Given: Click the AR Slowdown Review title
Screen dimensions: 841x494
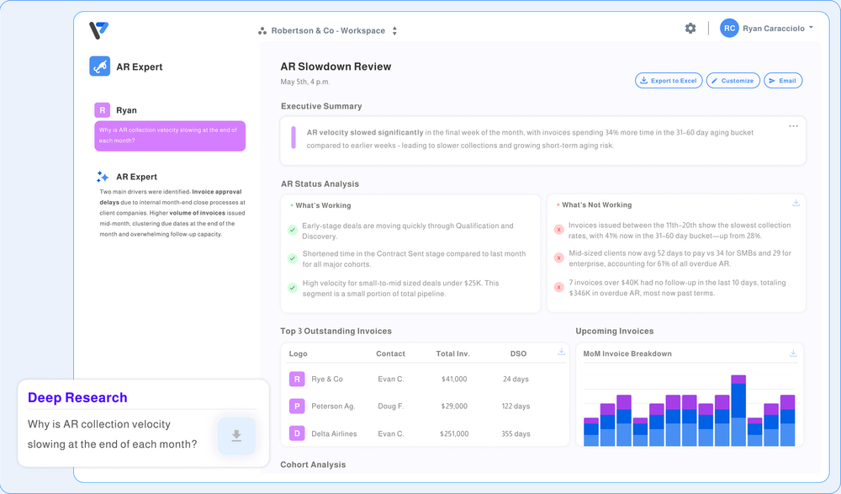Looking at the screenshot, I should pos(336,66).
